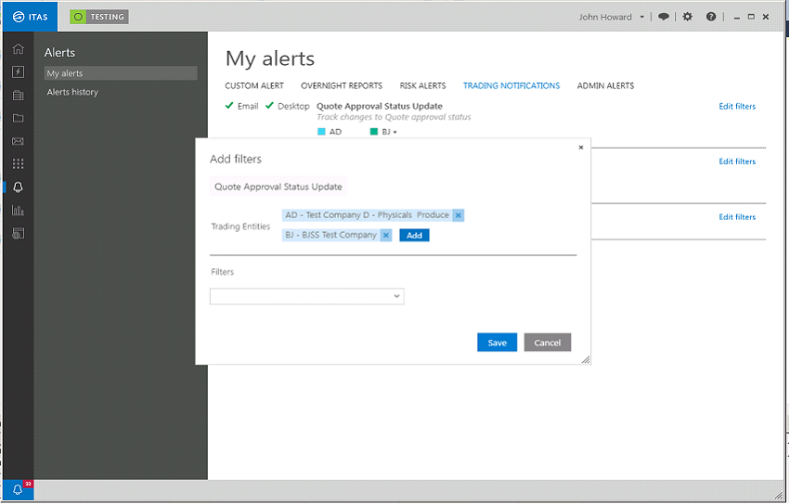790x504 pixels.
Task: Remove the BJ - BJSS Test Company tag
Action: (x=386, y=235)
